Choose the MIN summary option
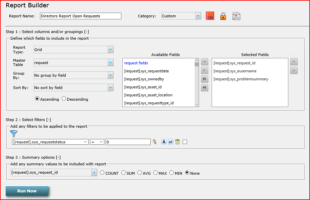 click(x=171, y=173)
